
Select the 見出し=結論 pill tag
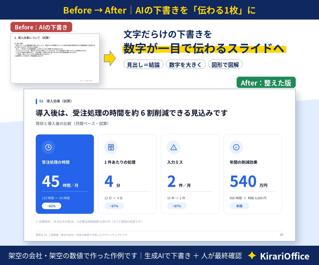(143, 64)
